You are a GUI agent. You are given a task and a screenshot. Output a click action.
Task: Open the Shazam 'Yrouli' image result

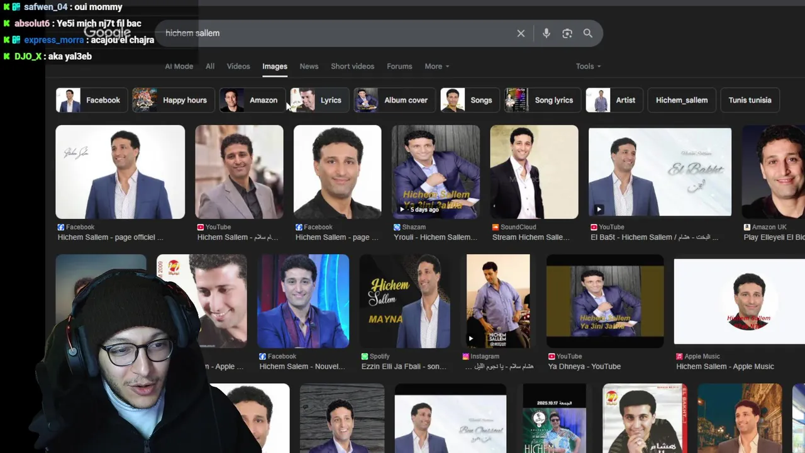pos(436,172)
